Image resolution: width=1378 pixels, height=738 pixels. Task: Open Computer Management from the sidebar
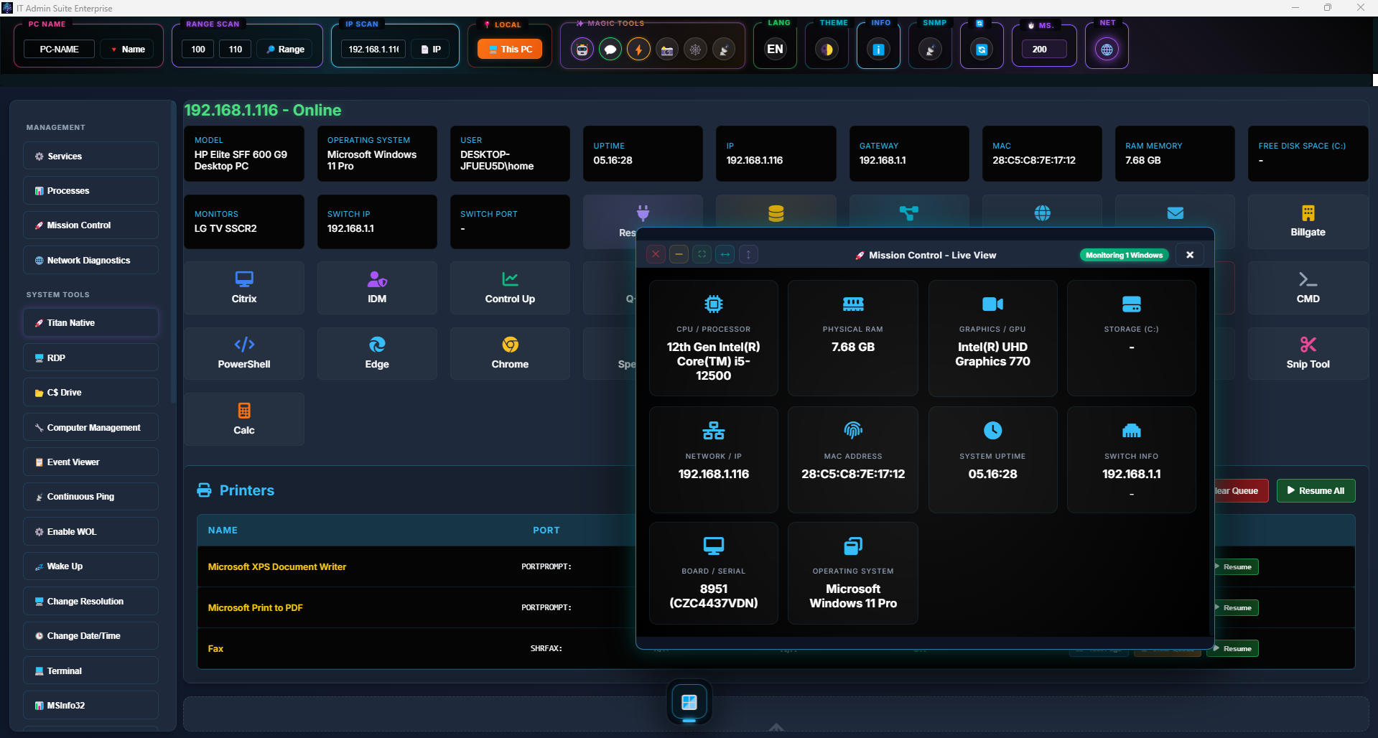coord(90,427)
